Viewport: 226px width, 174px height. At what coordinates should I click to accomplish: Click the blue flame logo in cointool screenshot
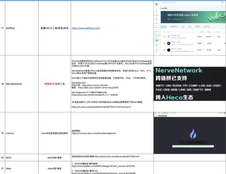point(193,134)
